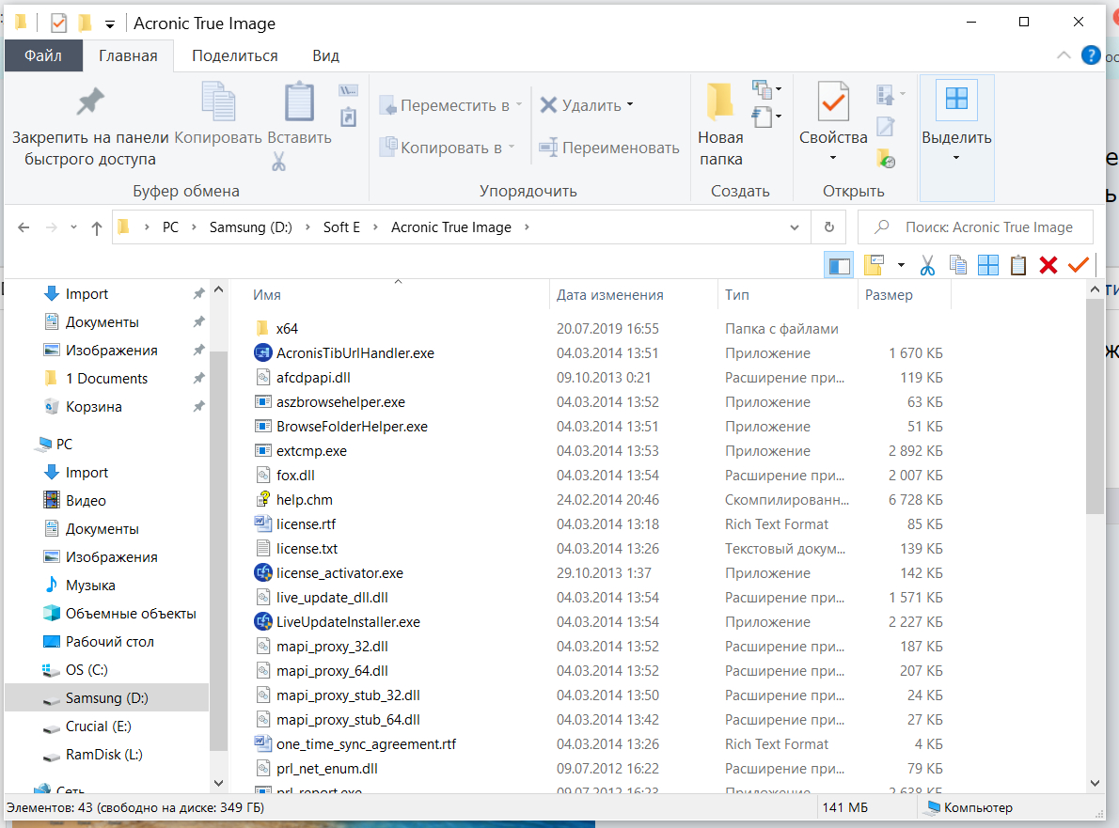Click the Копировать ribbon button

[x=217, y=114]
